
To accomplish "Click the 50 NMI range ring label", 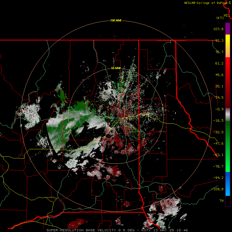I will 116,68.
